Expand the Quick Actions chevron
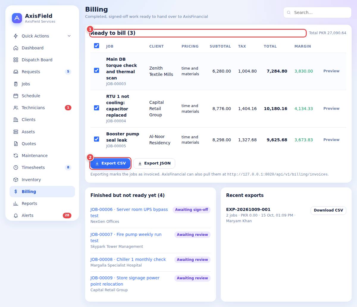This screenshot has height=307, width=357. pos(69,36)
